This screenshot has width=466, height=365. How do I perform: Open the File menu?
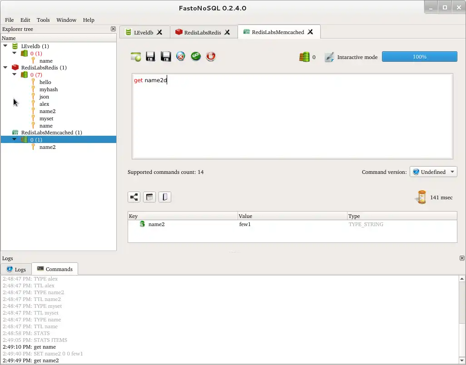coord(9,20)
